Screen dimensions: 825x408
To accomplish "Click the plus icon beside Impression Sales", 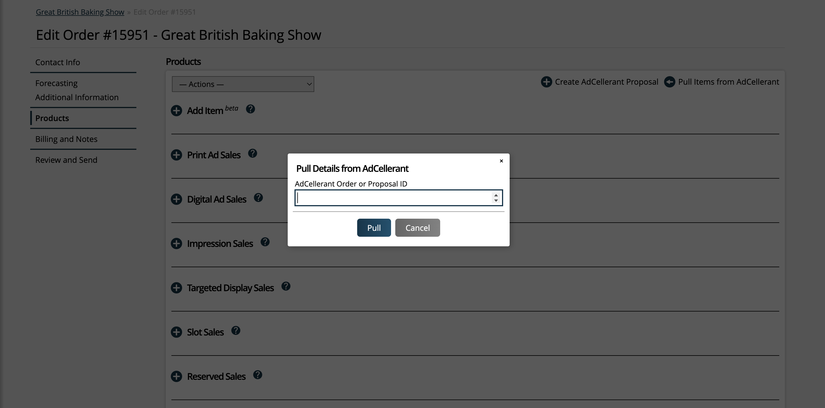I will [176, 244].
